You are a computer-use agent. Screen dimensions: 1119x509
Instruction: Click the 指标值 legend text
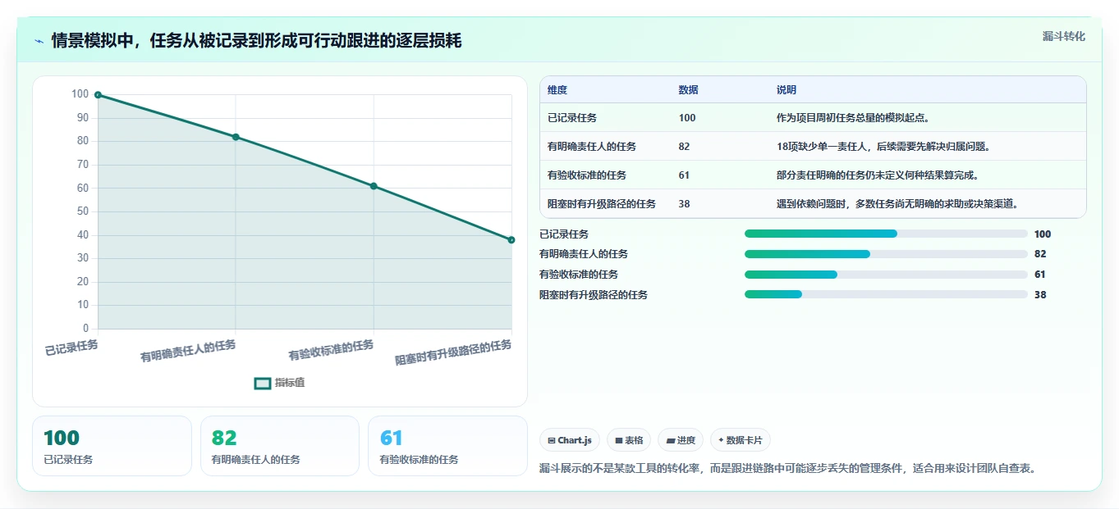tap(290, 383)
